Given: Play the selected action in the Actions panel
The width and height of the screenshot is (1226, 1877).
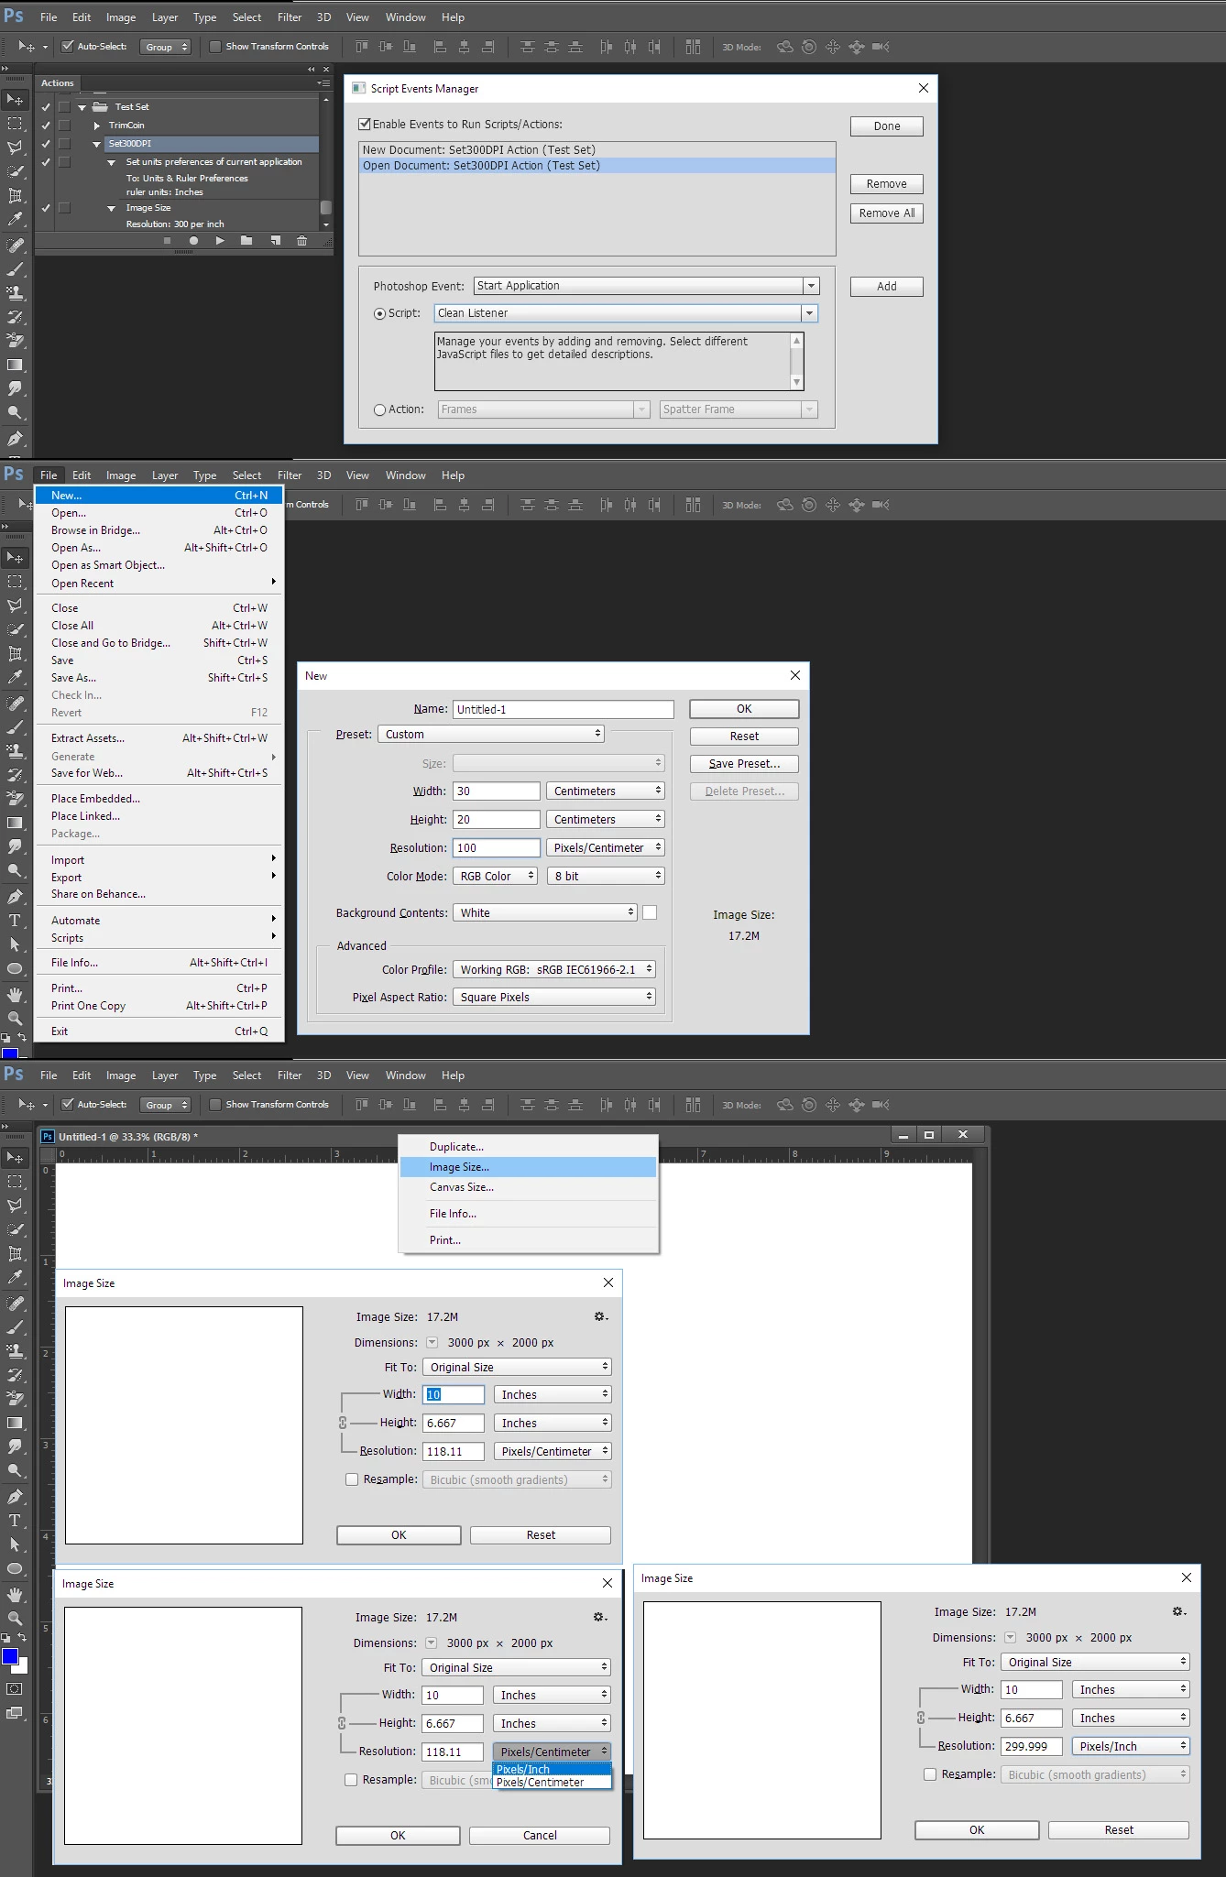Looking at the screenshot, I should (220, 241).
